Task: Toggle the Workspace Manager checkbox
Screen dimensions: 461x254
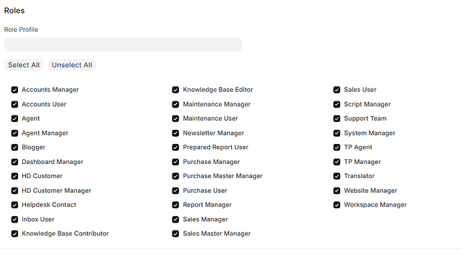Action: [337, 205]
